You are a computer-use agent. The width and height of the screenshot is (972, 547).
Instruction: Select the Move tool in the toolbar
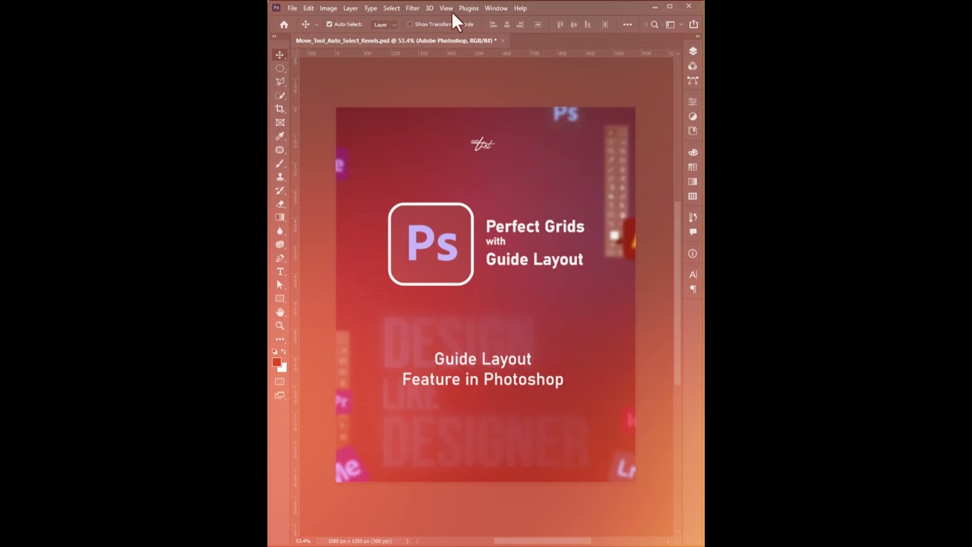click(279, 55)
